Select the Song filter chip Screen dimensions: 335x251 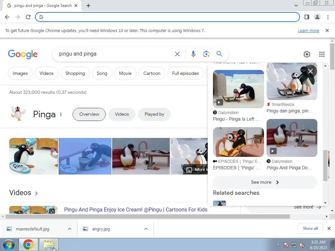pos(102,74)
